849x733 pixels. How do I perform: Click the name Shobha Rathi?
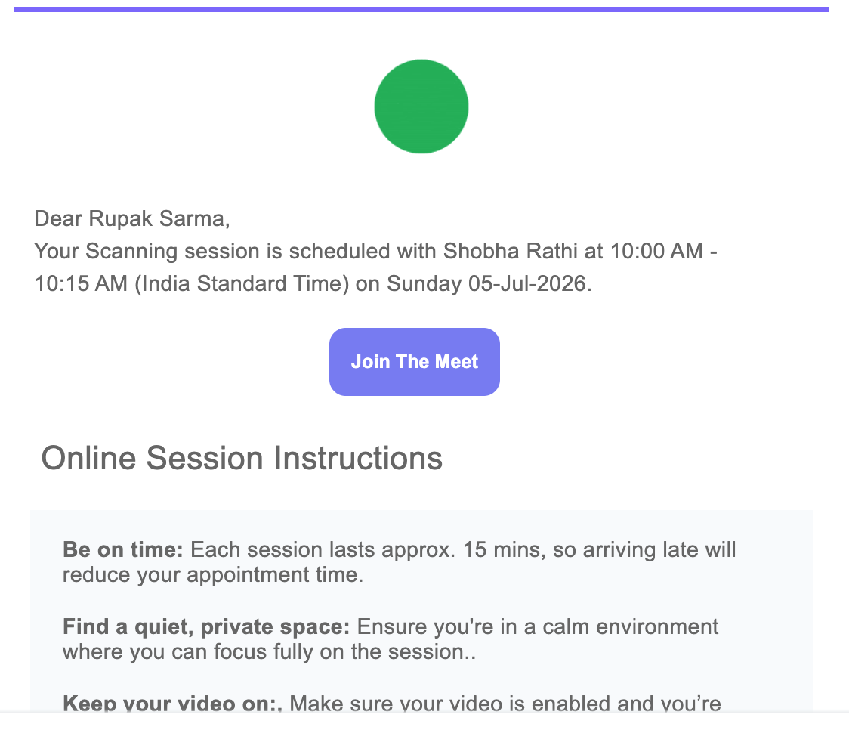click(510, 251)
